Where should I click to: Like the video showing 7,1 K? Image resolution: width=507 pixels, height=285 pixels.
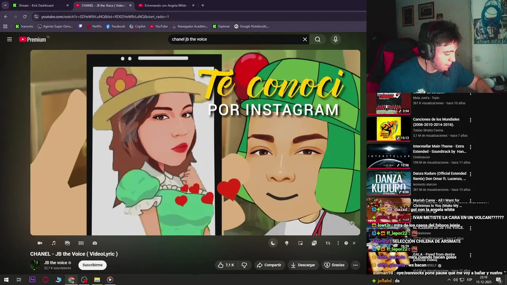226,265
